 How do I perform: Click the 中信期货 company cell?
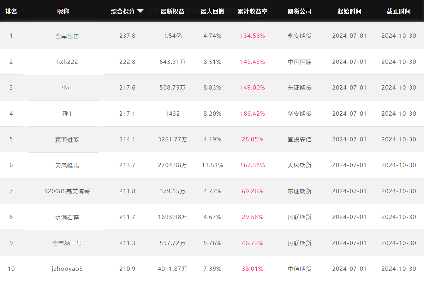(x=299, y=269)
